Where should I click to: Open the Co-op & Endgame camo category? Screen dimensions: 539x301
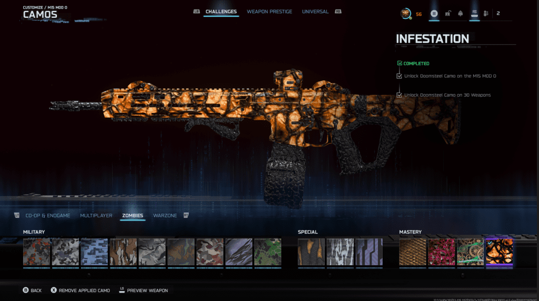(x=47, y=215)
